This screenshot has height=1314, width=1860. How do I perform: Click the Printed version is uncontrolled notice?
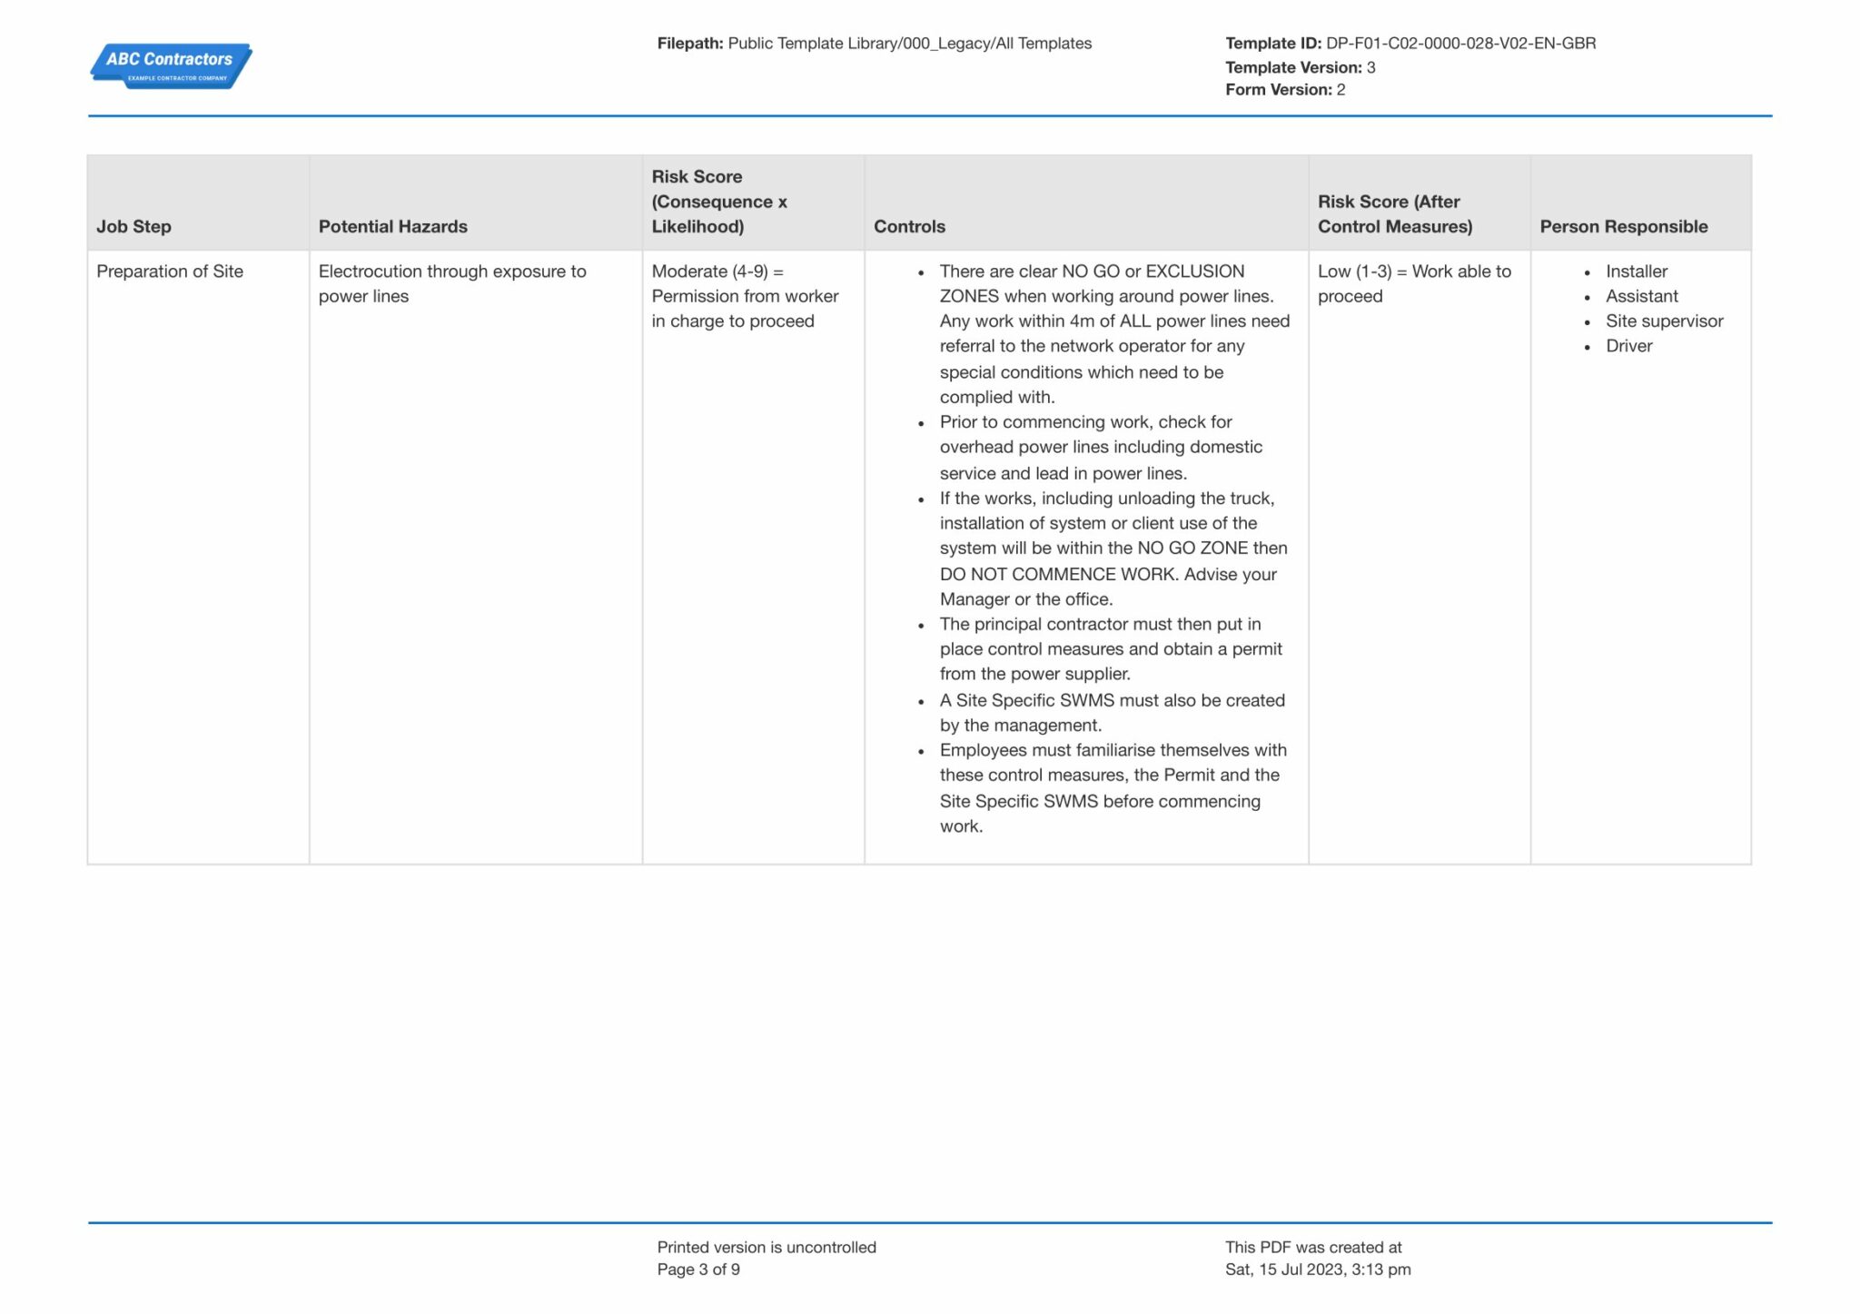pos(767,1247)
